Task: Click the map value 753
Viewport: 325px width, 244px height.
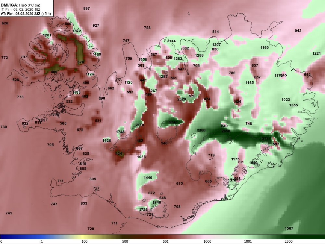Action: 147,28
